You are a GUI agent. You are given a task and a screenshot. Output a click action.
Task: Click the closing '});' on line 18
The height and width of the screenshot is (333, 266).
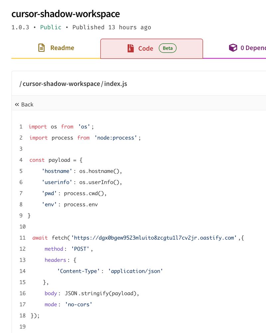[x=35, y=316]
